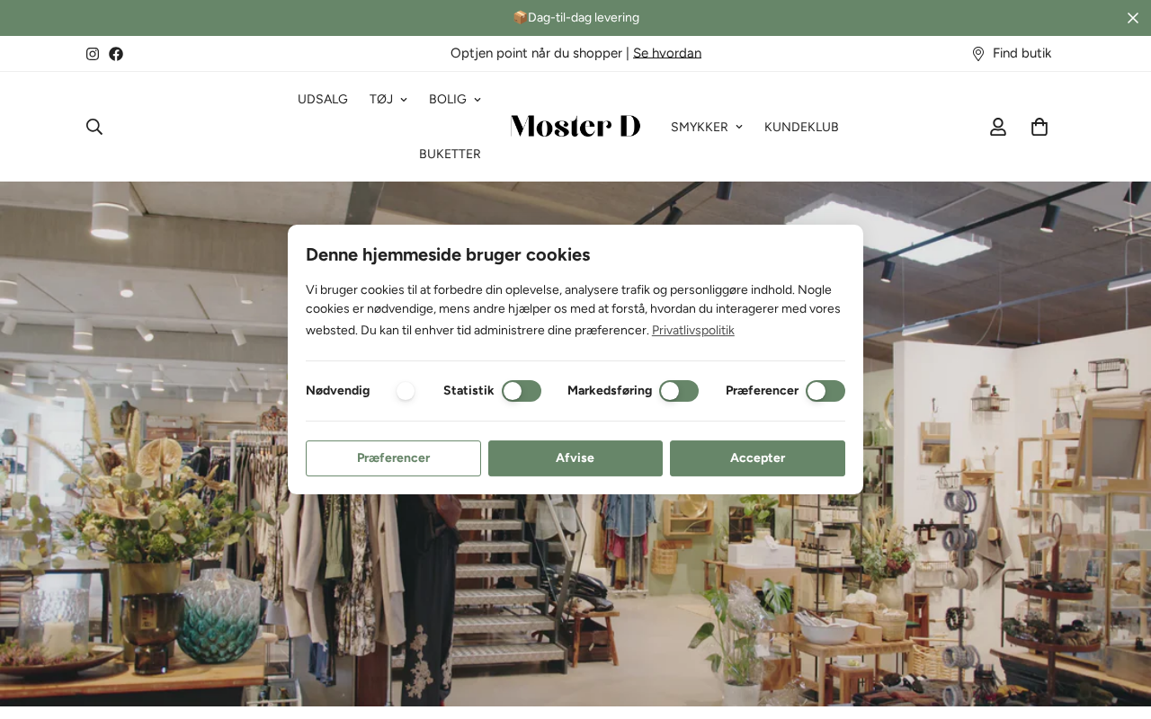Expand the SMYKKER dropdown menu

pyautogui.click(x=707, y=127)
